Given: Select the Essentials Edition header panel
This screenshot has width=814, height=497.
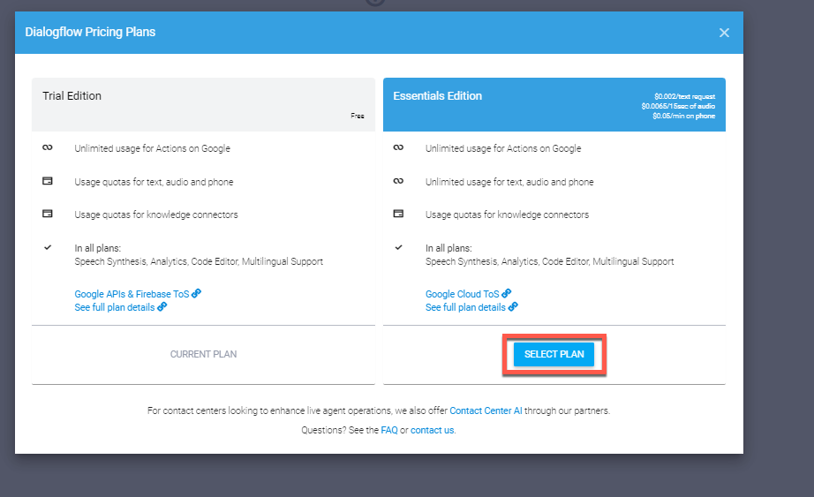Looking at the screenshot, I should coord(554,104).
